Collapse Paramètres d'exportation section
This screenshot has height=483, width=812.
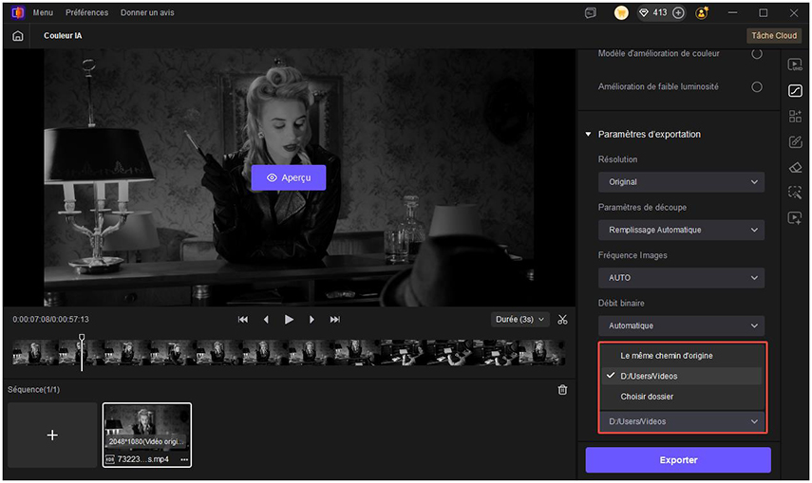pos(588,134)
